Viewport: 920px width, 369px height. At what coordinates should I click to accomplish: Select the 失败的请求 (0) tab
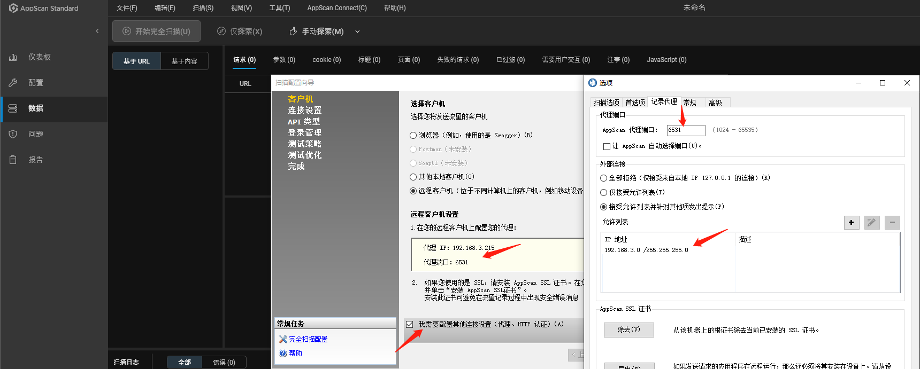click(x=458, y=60)
